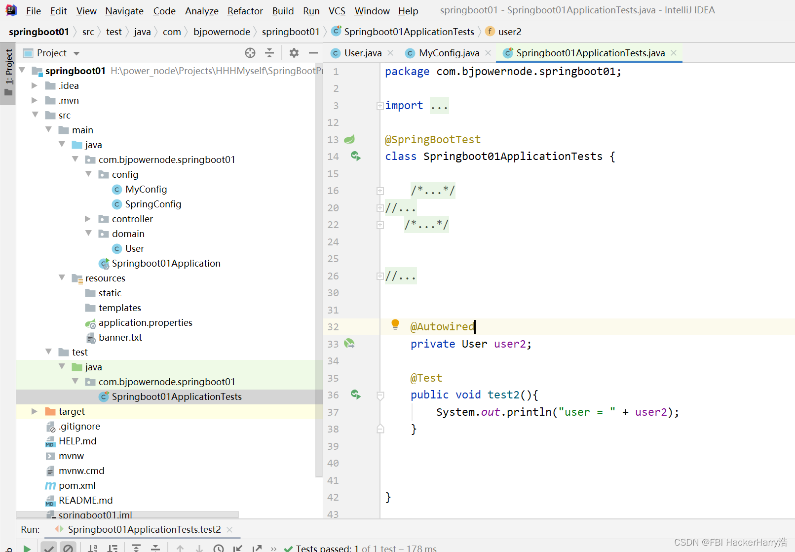The height and width of the screenshot is (552, 795).
Task: Close the User.java tab
Action: click(x=390, y=53)
